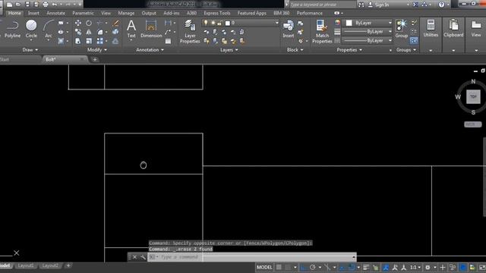Expand the Modify panel
Image resolution: width=486 pixels, height=273 pixels.
coord(97,50)
